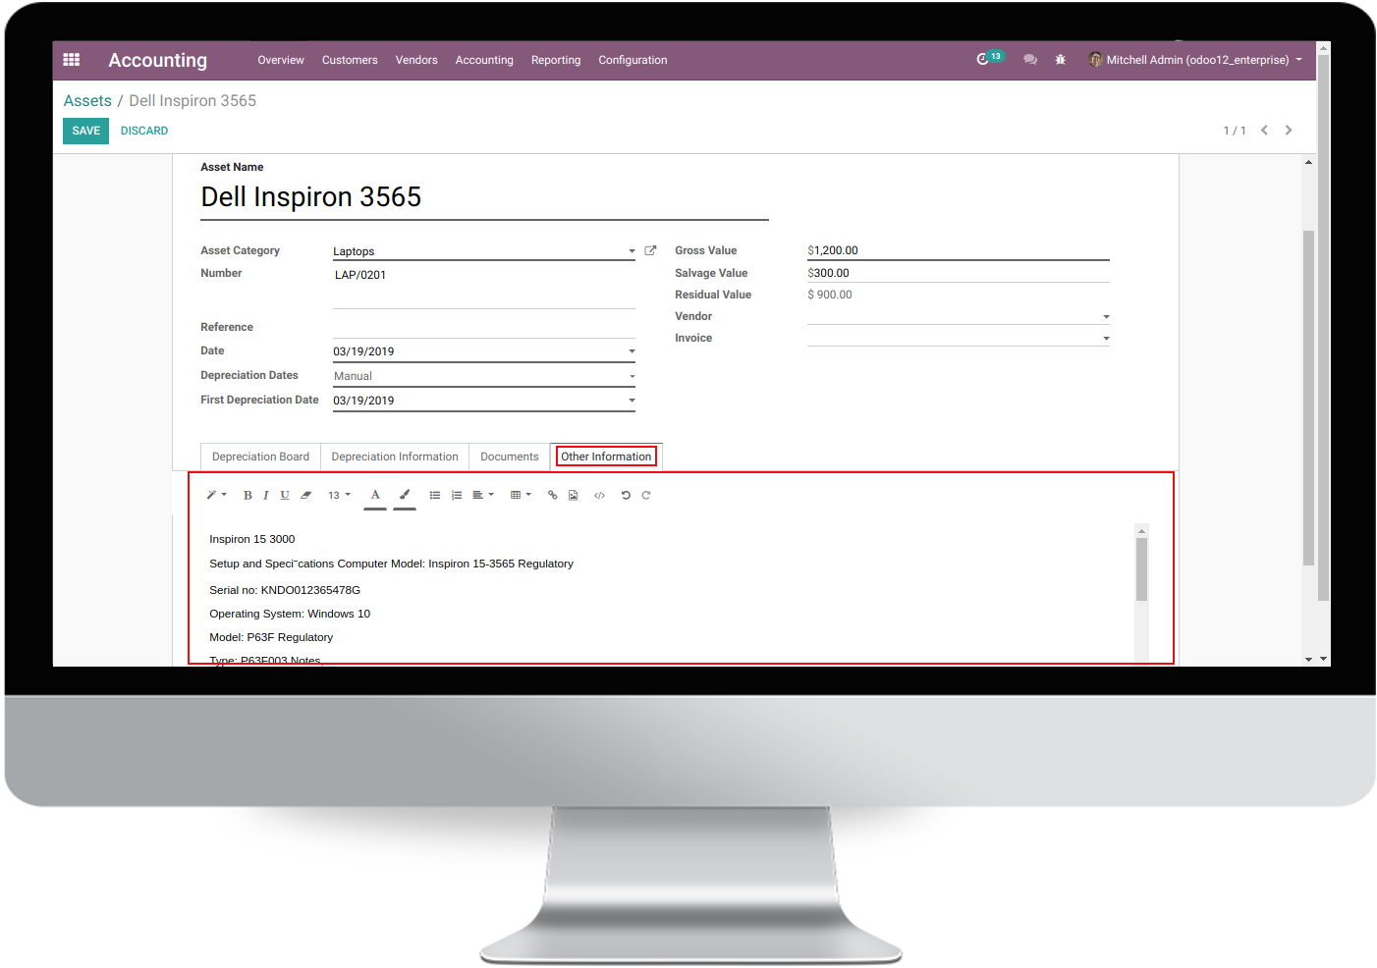Screen dimensions: 1377x968
Task: Toggle bold formatting
Action: (x=248, y=496)
